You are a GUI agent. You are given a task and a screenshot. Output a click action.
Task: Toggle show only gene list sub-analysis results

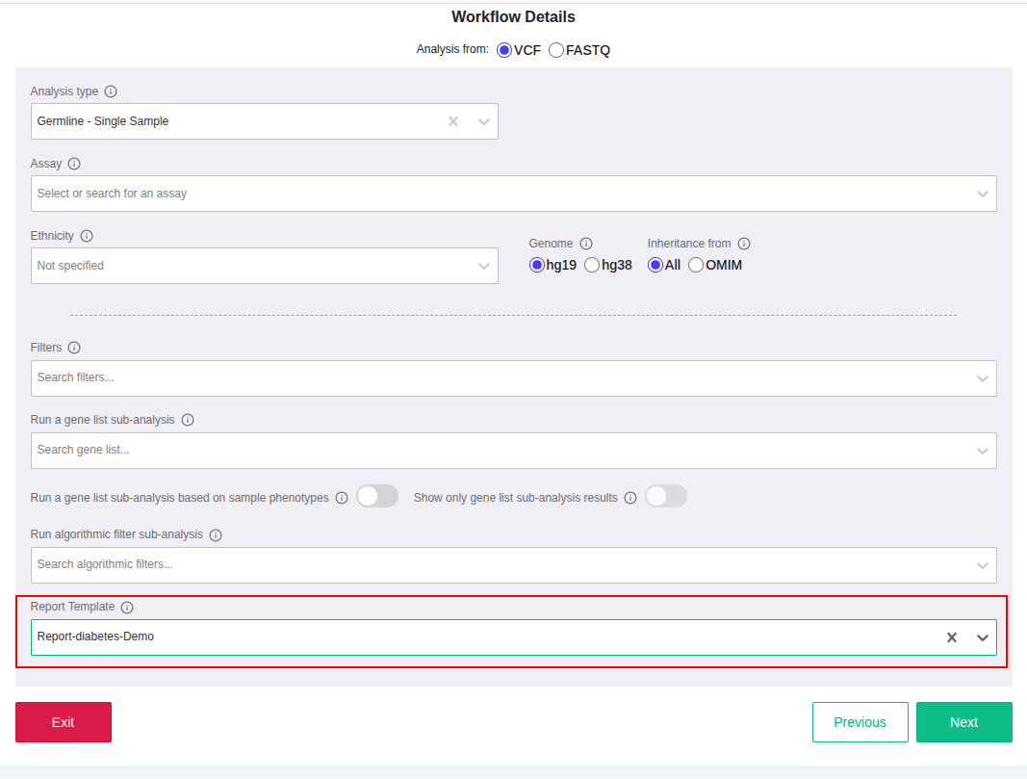coord(666,497)
